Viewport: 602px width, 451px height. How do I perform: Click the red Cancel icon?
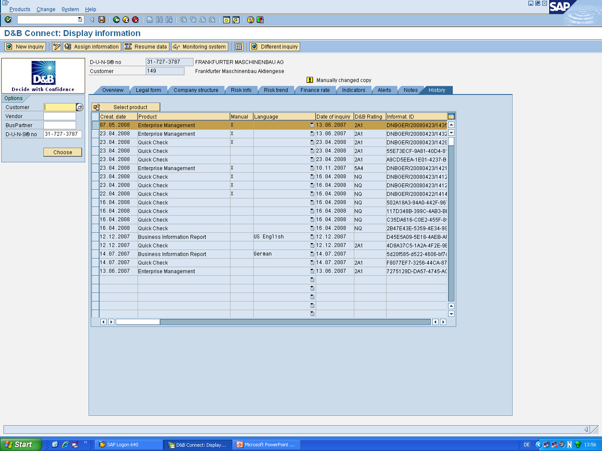pos(135,20)
